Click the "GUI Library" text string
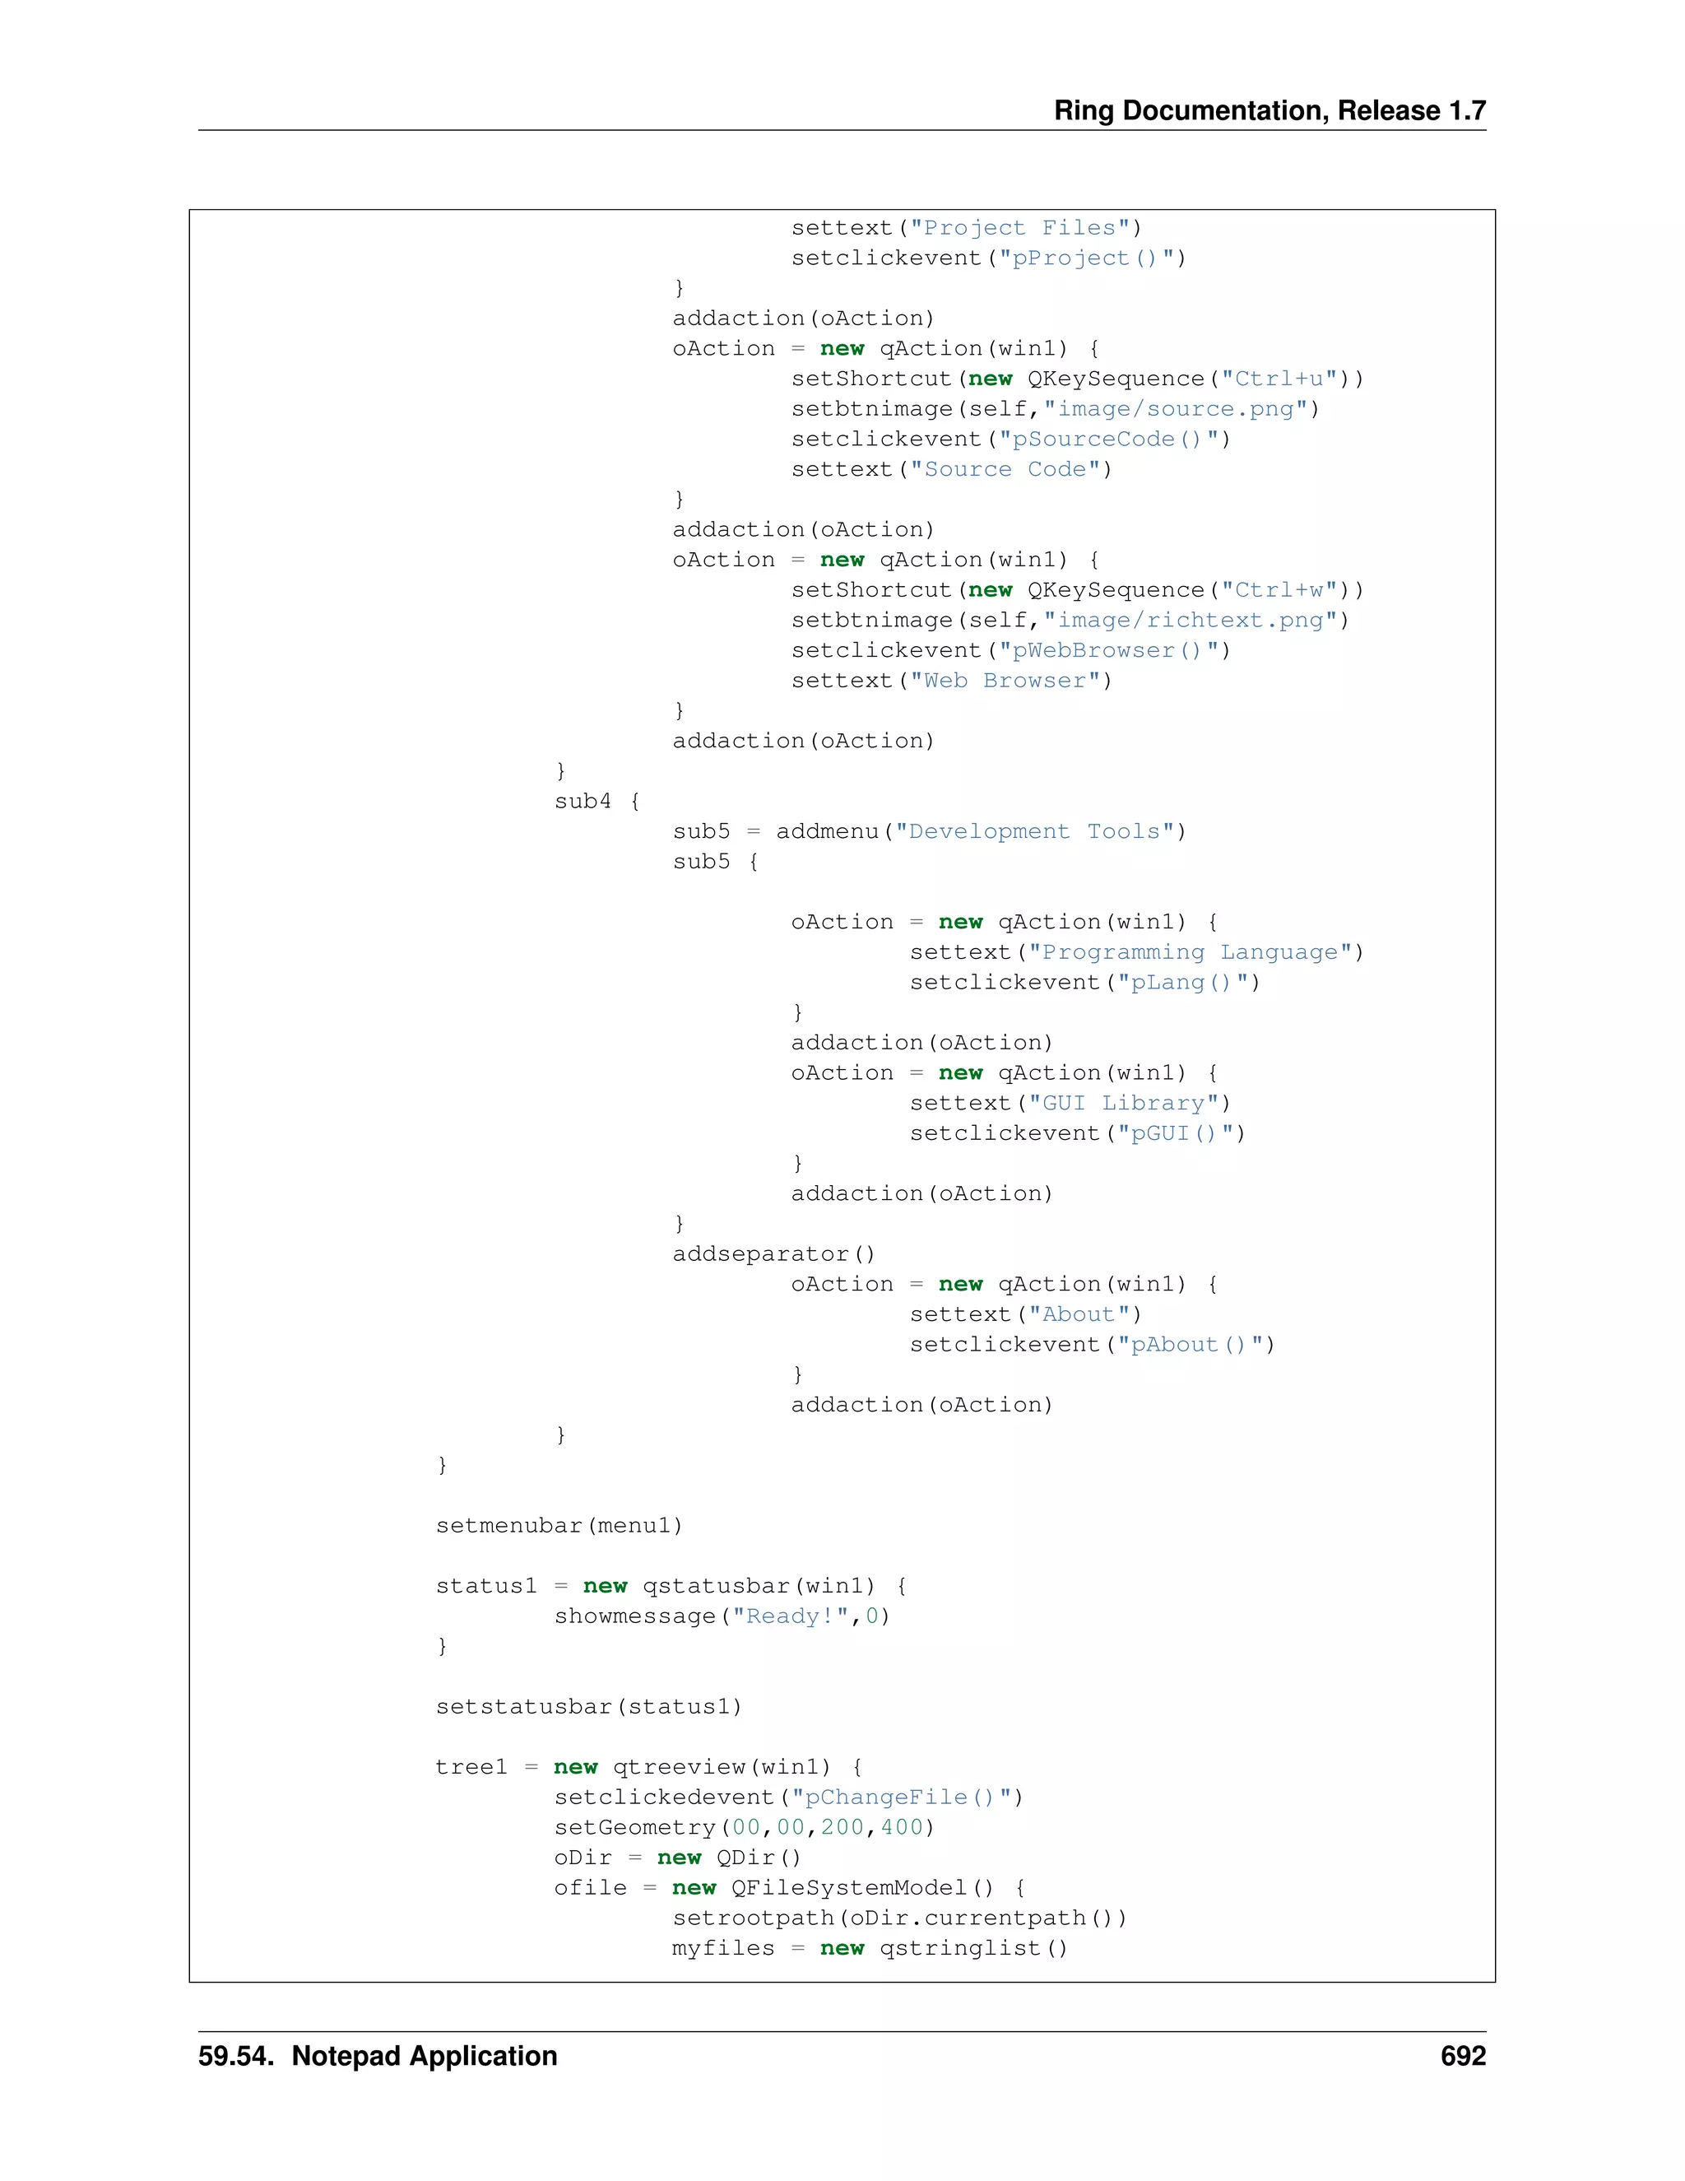This screenshot has height=2181, width=1685. (1123, 1104)
